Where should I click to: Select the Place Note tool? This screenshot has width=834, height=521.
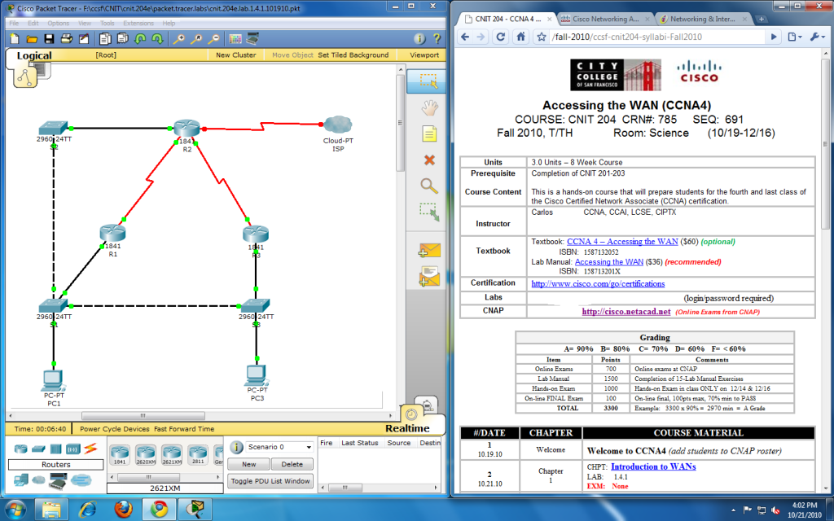(429, 134)
